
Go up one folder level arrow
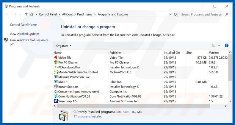point(26,14)
